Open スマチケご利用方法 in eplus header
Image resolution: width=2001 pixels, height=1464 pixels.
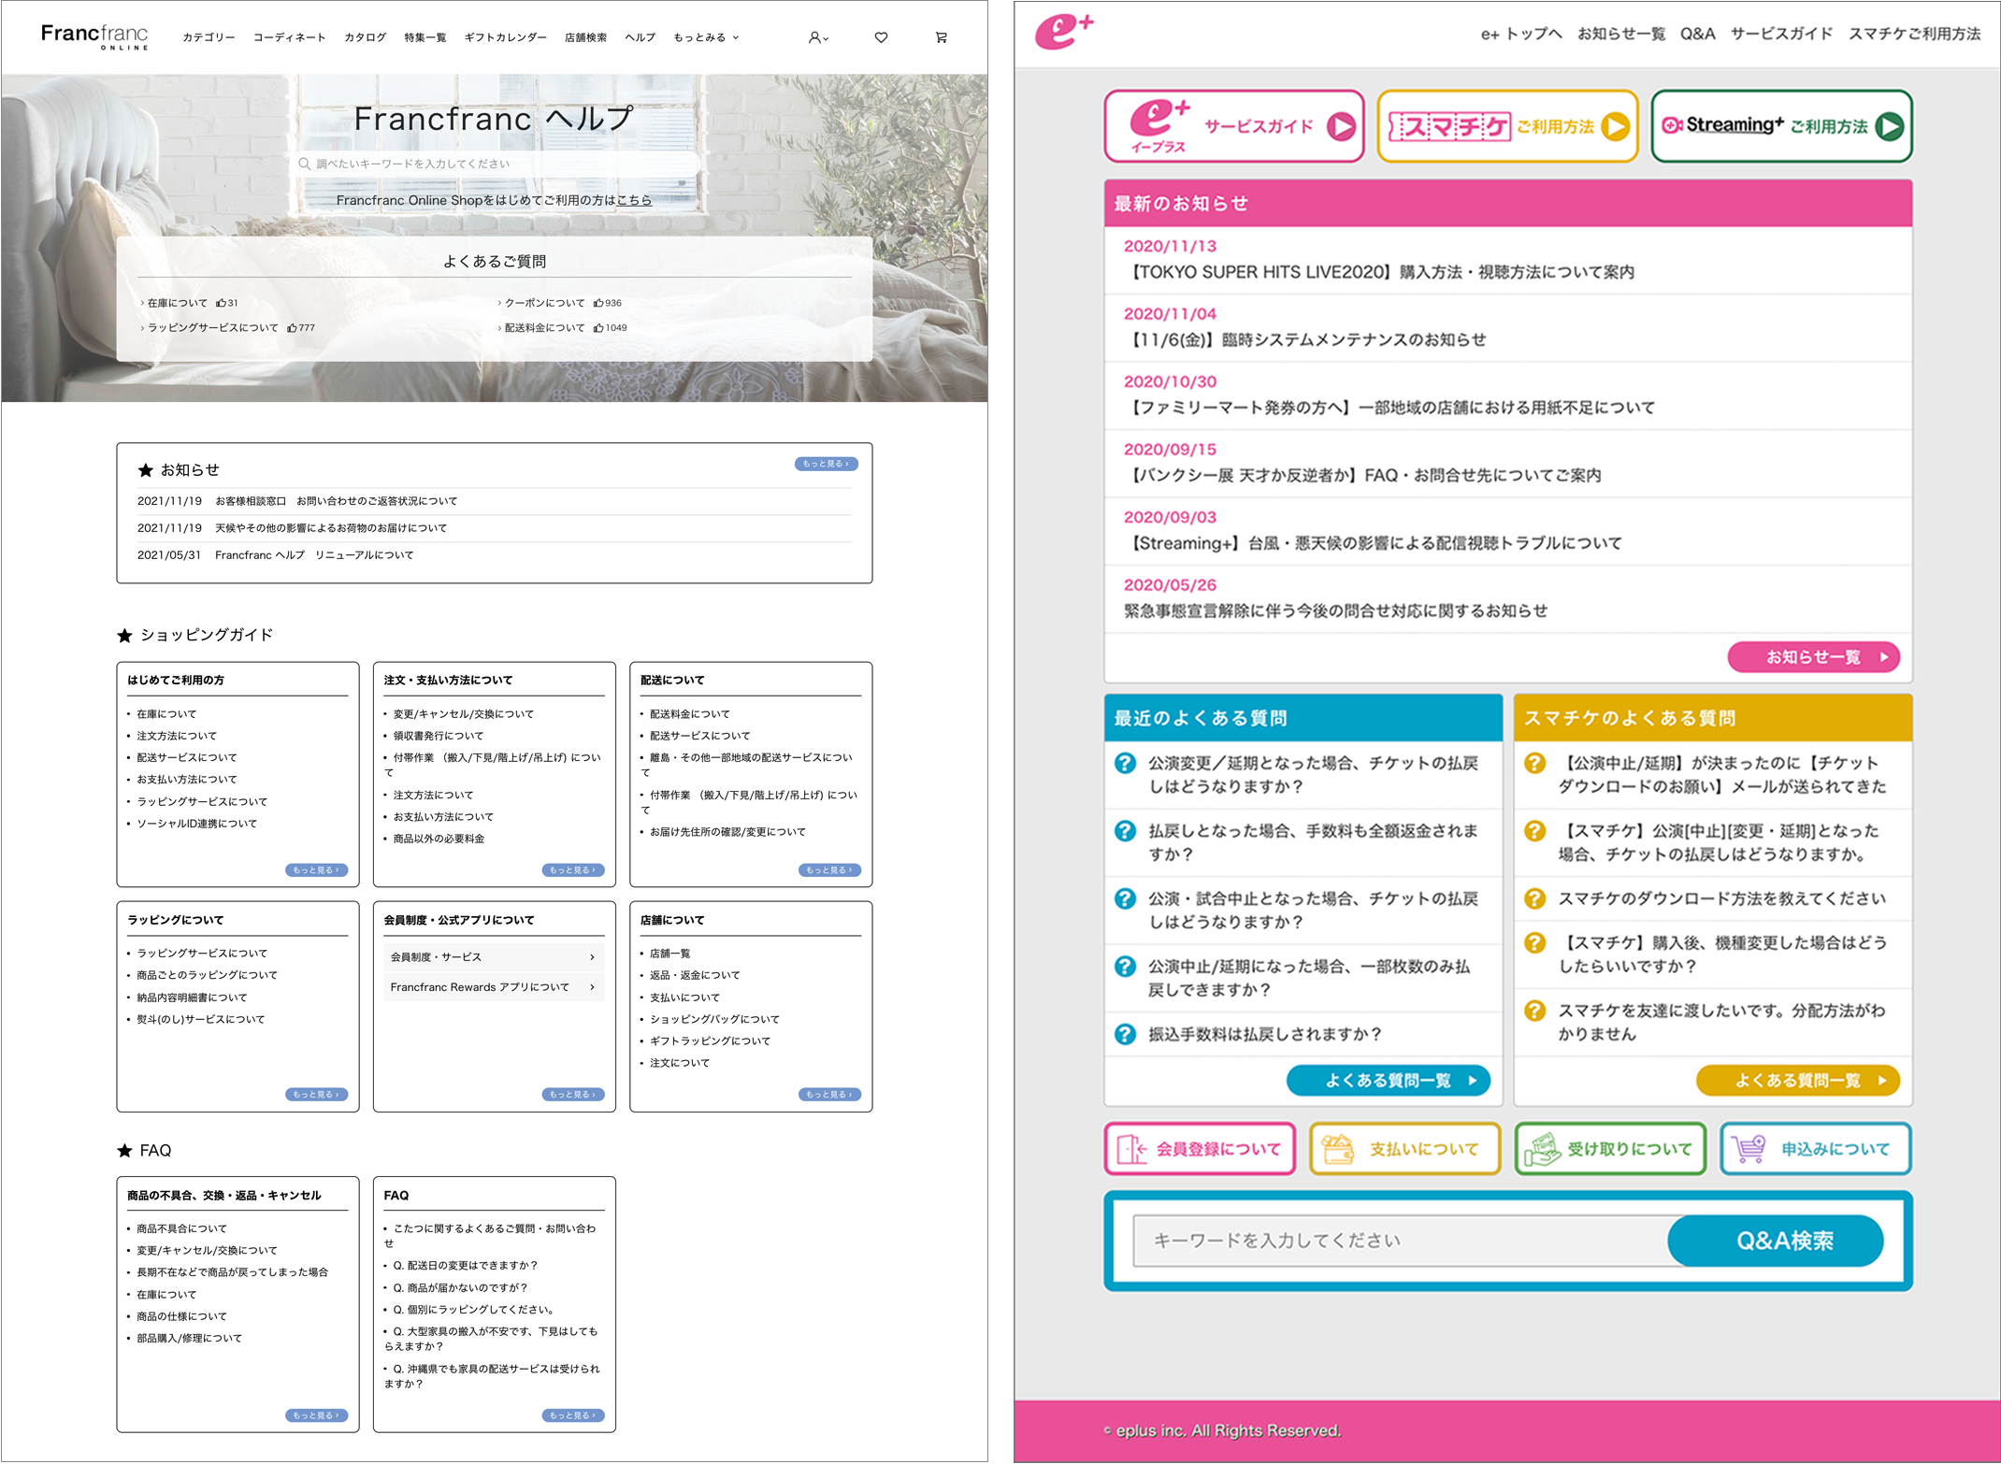coord(1914,34)
